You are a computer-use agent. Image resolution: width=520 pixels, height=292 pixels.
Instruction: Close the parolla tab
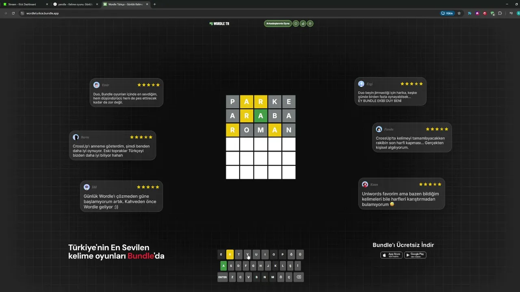(x=97, y=4)
